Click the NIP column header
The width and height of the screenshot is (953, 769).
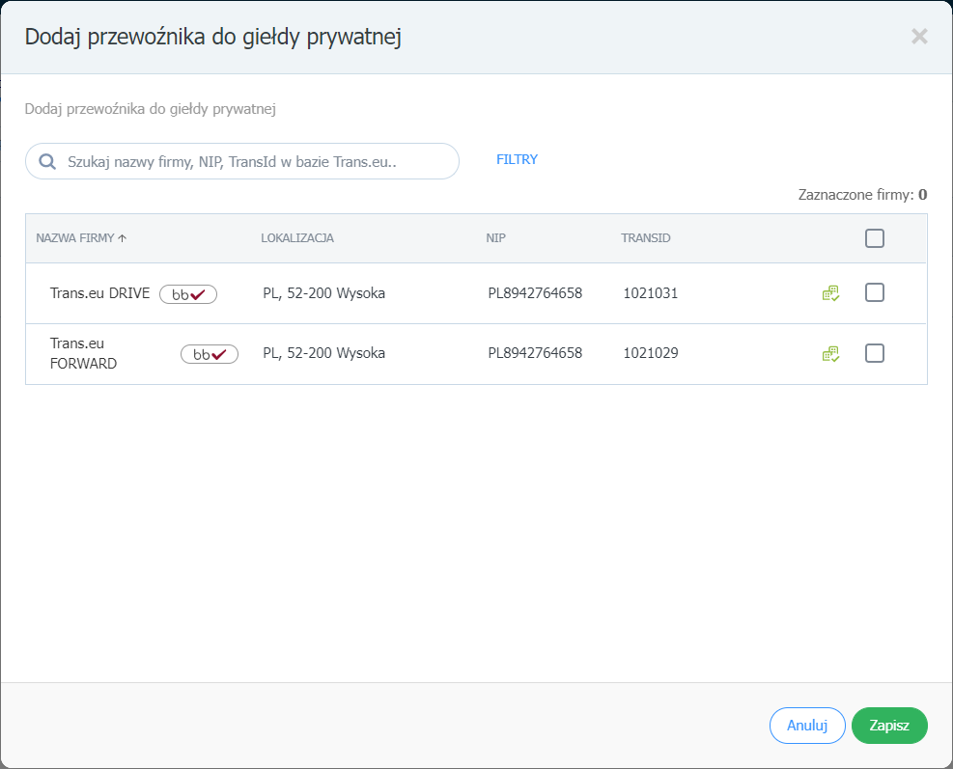click(495, 238)
